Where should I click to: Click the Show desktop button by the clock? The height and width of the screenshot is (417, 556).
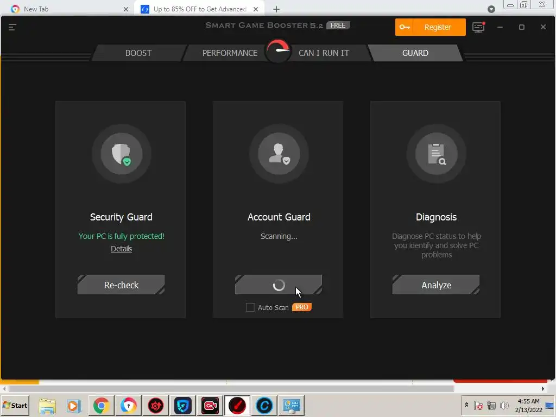click(x=550, y=405)
